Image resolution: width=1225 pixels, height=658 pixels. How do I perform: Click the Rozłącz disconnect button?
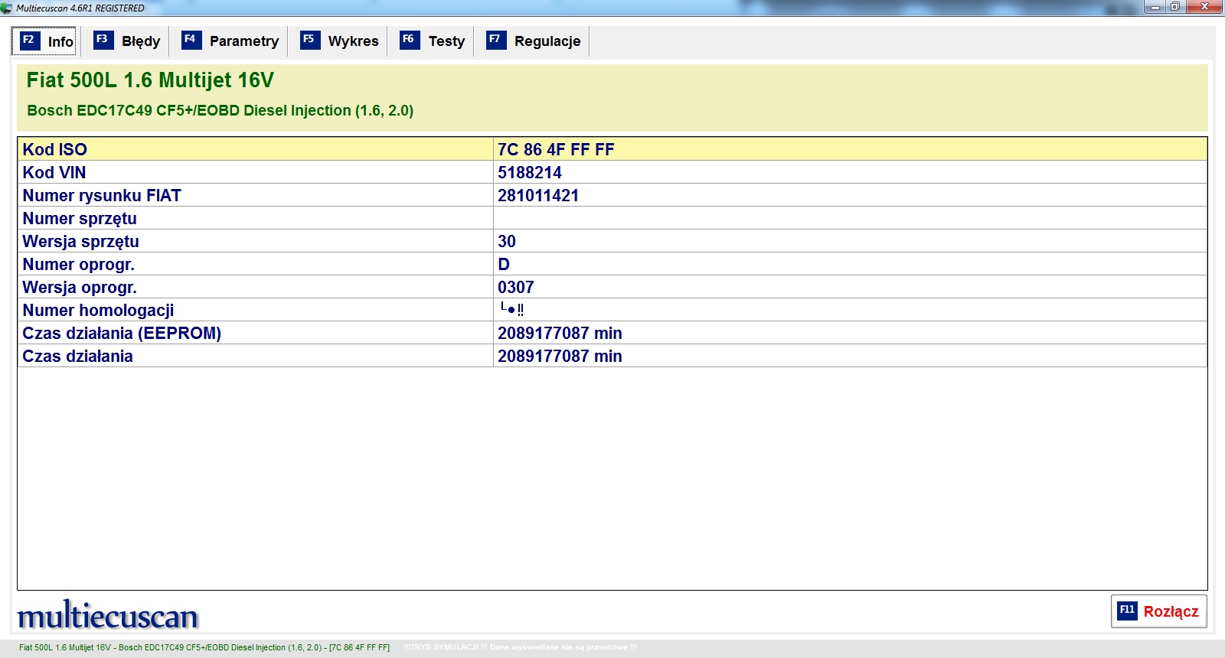click(x=1159, y=611)
